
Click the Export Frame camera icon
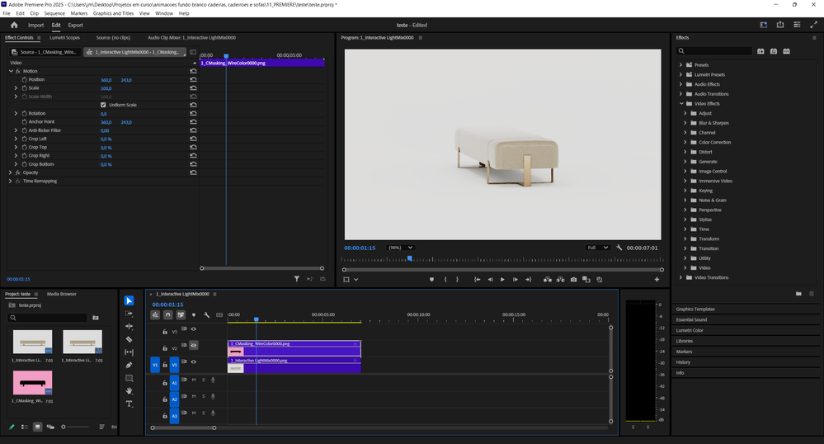pos(573,280)
